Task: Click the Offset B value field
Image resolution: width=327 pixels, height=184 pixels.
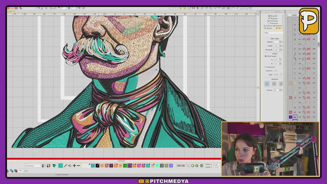Action: [x=276, y=64]
